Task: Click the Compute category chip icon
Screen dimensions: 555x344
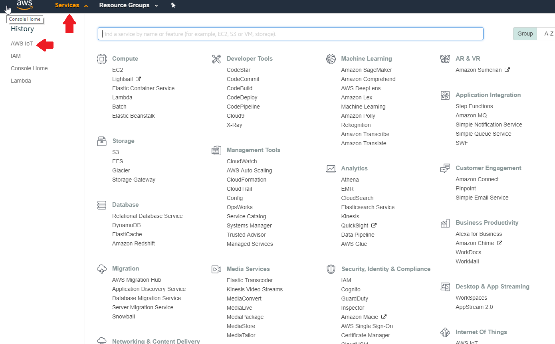Action: click(102, 59)
